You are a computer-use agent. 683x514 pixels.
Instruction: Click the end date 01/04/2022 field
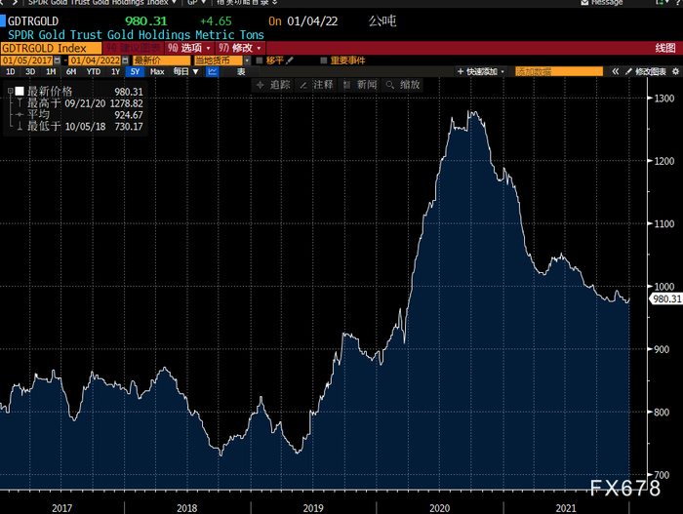pyautogui.click(x=95, y=60)
